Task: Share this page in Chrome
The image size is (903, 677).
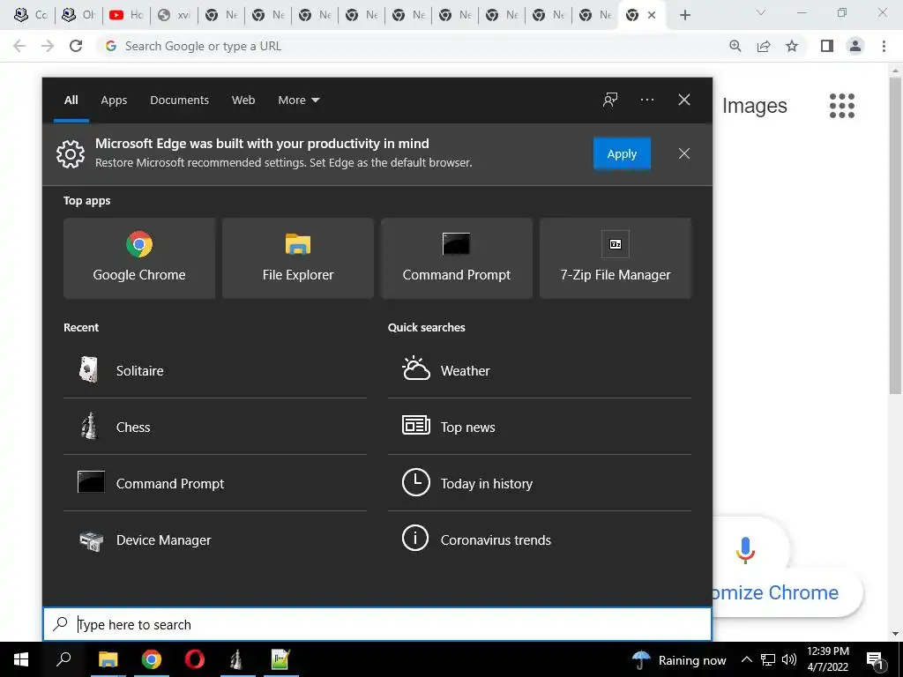Action: [764, 46]
